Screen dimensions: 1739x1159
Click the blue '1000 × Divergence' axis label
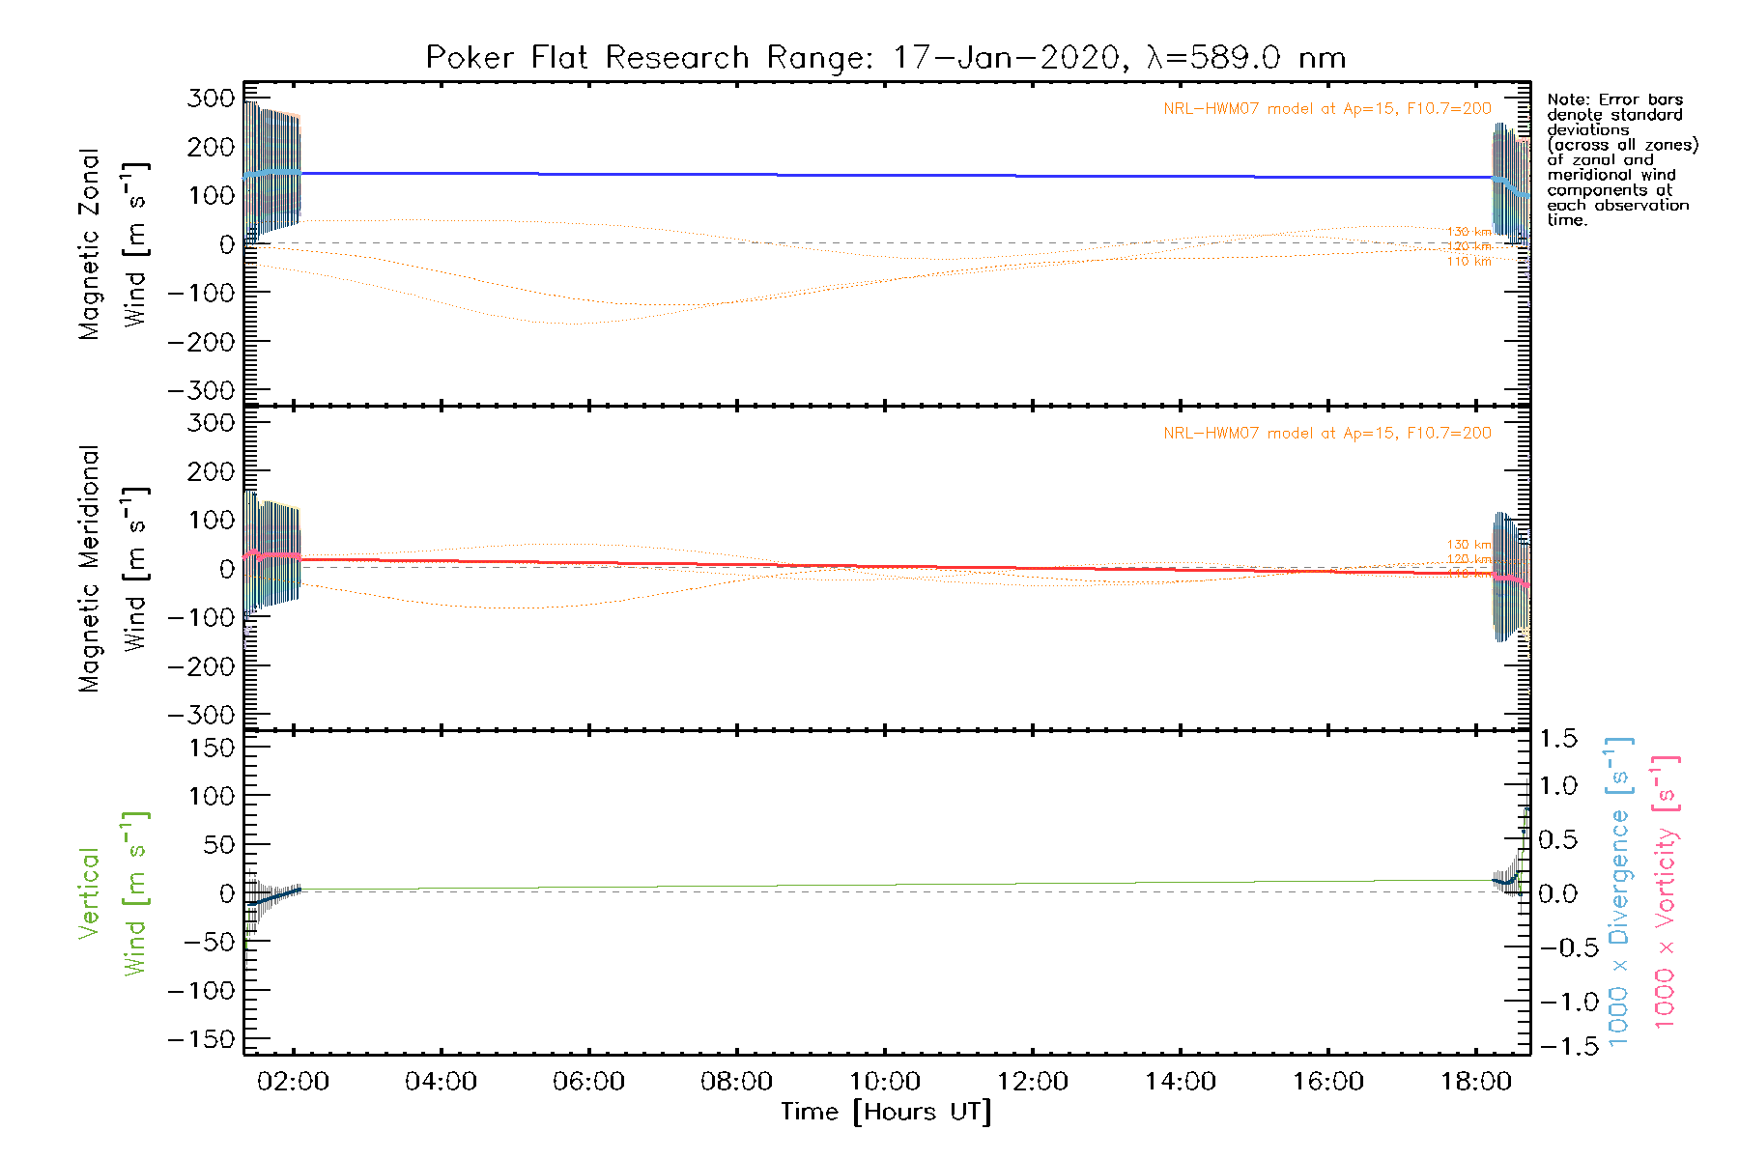coord(1619,891)
